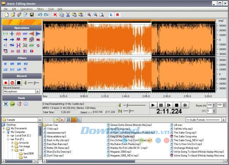Click the play selection button
The width and height of the screenshot is (229, 165).
point(169,105)
